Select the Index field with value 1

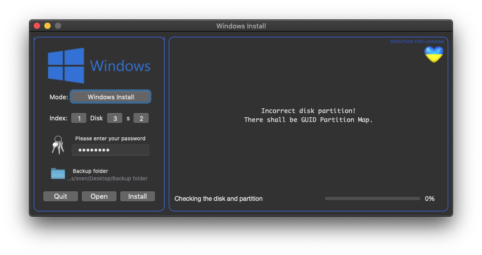coord(79,118)
